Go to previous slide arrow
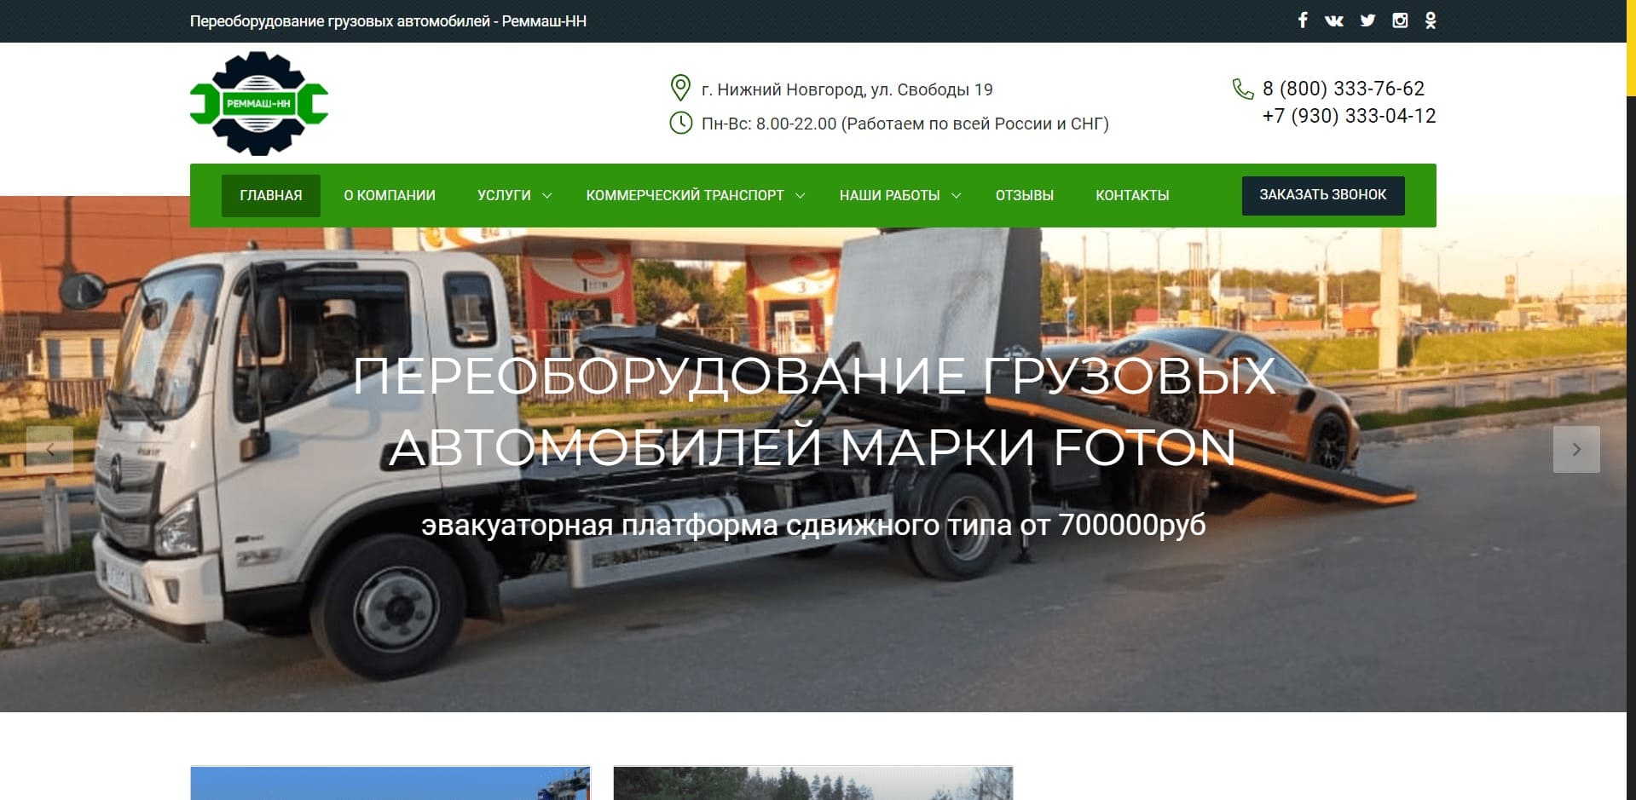This screenshot has width=1636, height=800. click(49, 449)
